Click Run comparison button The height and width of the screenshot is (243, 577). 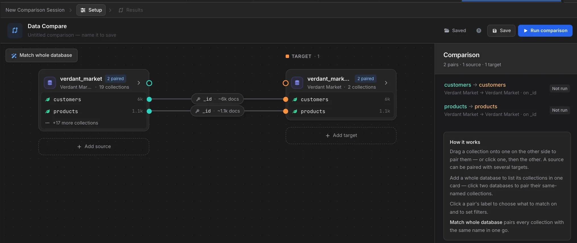(x=545, y=31)
